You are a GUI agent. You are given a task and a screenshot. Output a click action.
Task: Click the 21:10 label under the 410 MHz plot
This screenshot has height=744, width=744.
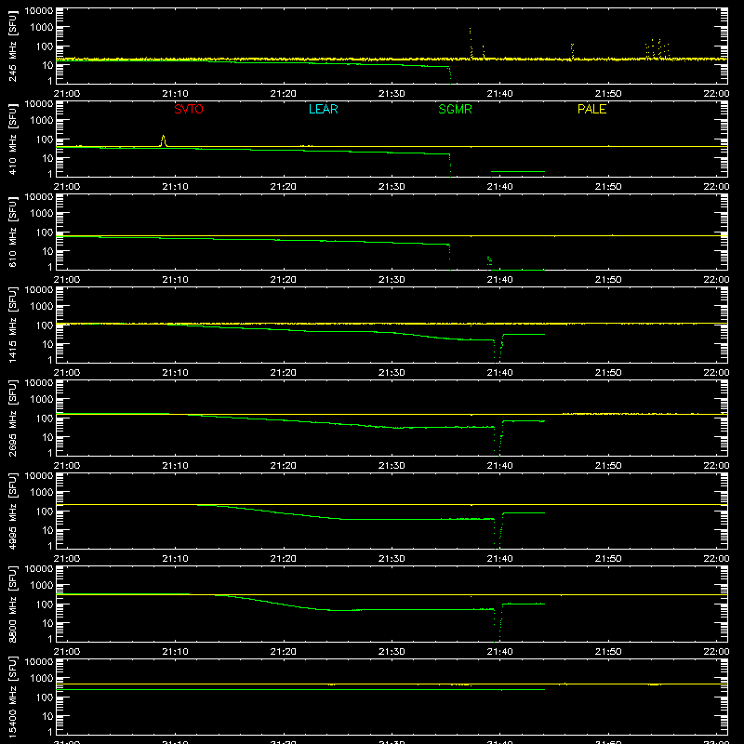[175, 187]
